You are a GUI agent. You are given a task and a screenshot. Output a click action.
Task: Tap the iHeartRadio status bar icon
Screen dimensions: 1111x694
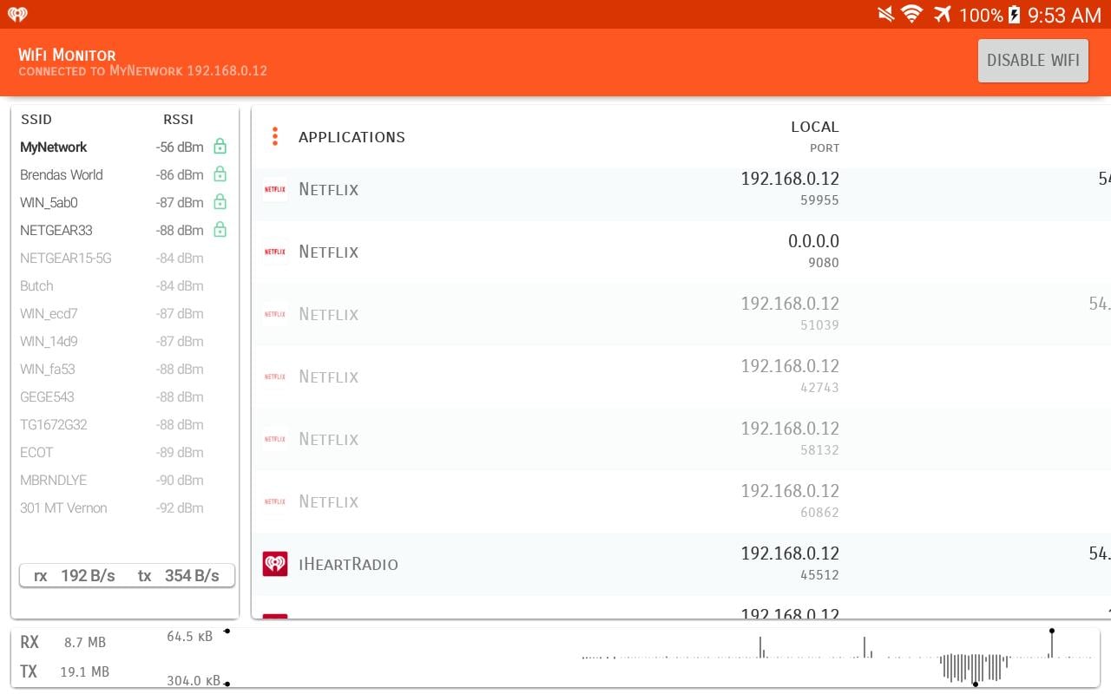17,15
